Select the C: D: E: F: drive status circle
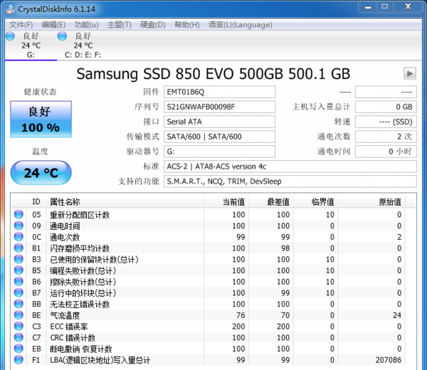Screen dimensions: 427x370 coord(62,36)
